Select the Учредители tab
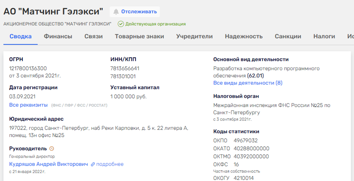 pyautogui.click(x=194, y=37)
